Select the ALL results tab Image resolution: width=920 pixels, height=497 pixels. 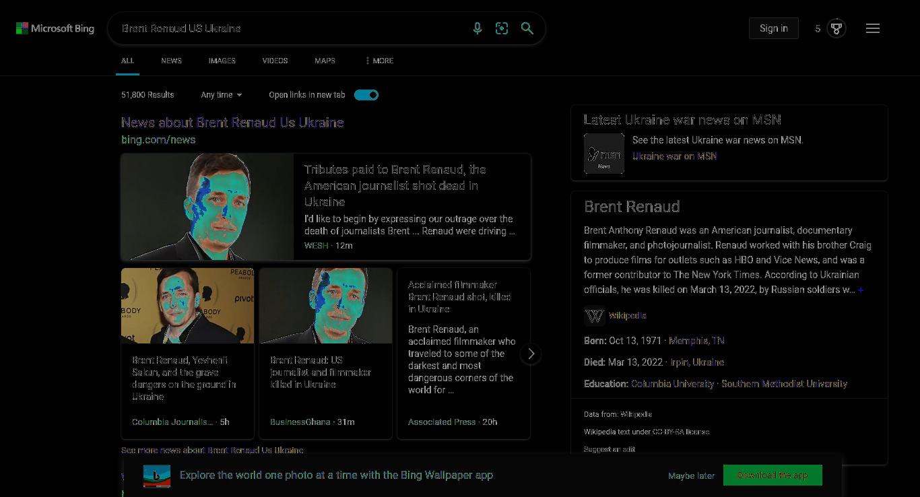[x=128, y=61]
